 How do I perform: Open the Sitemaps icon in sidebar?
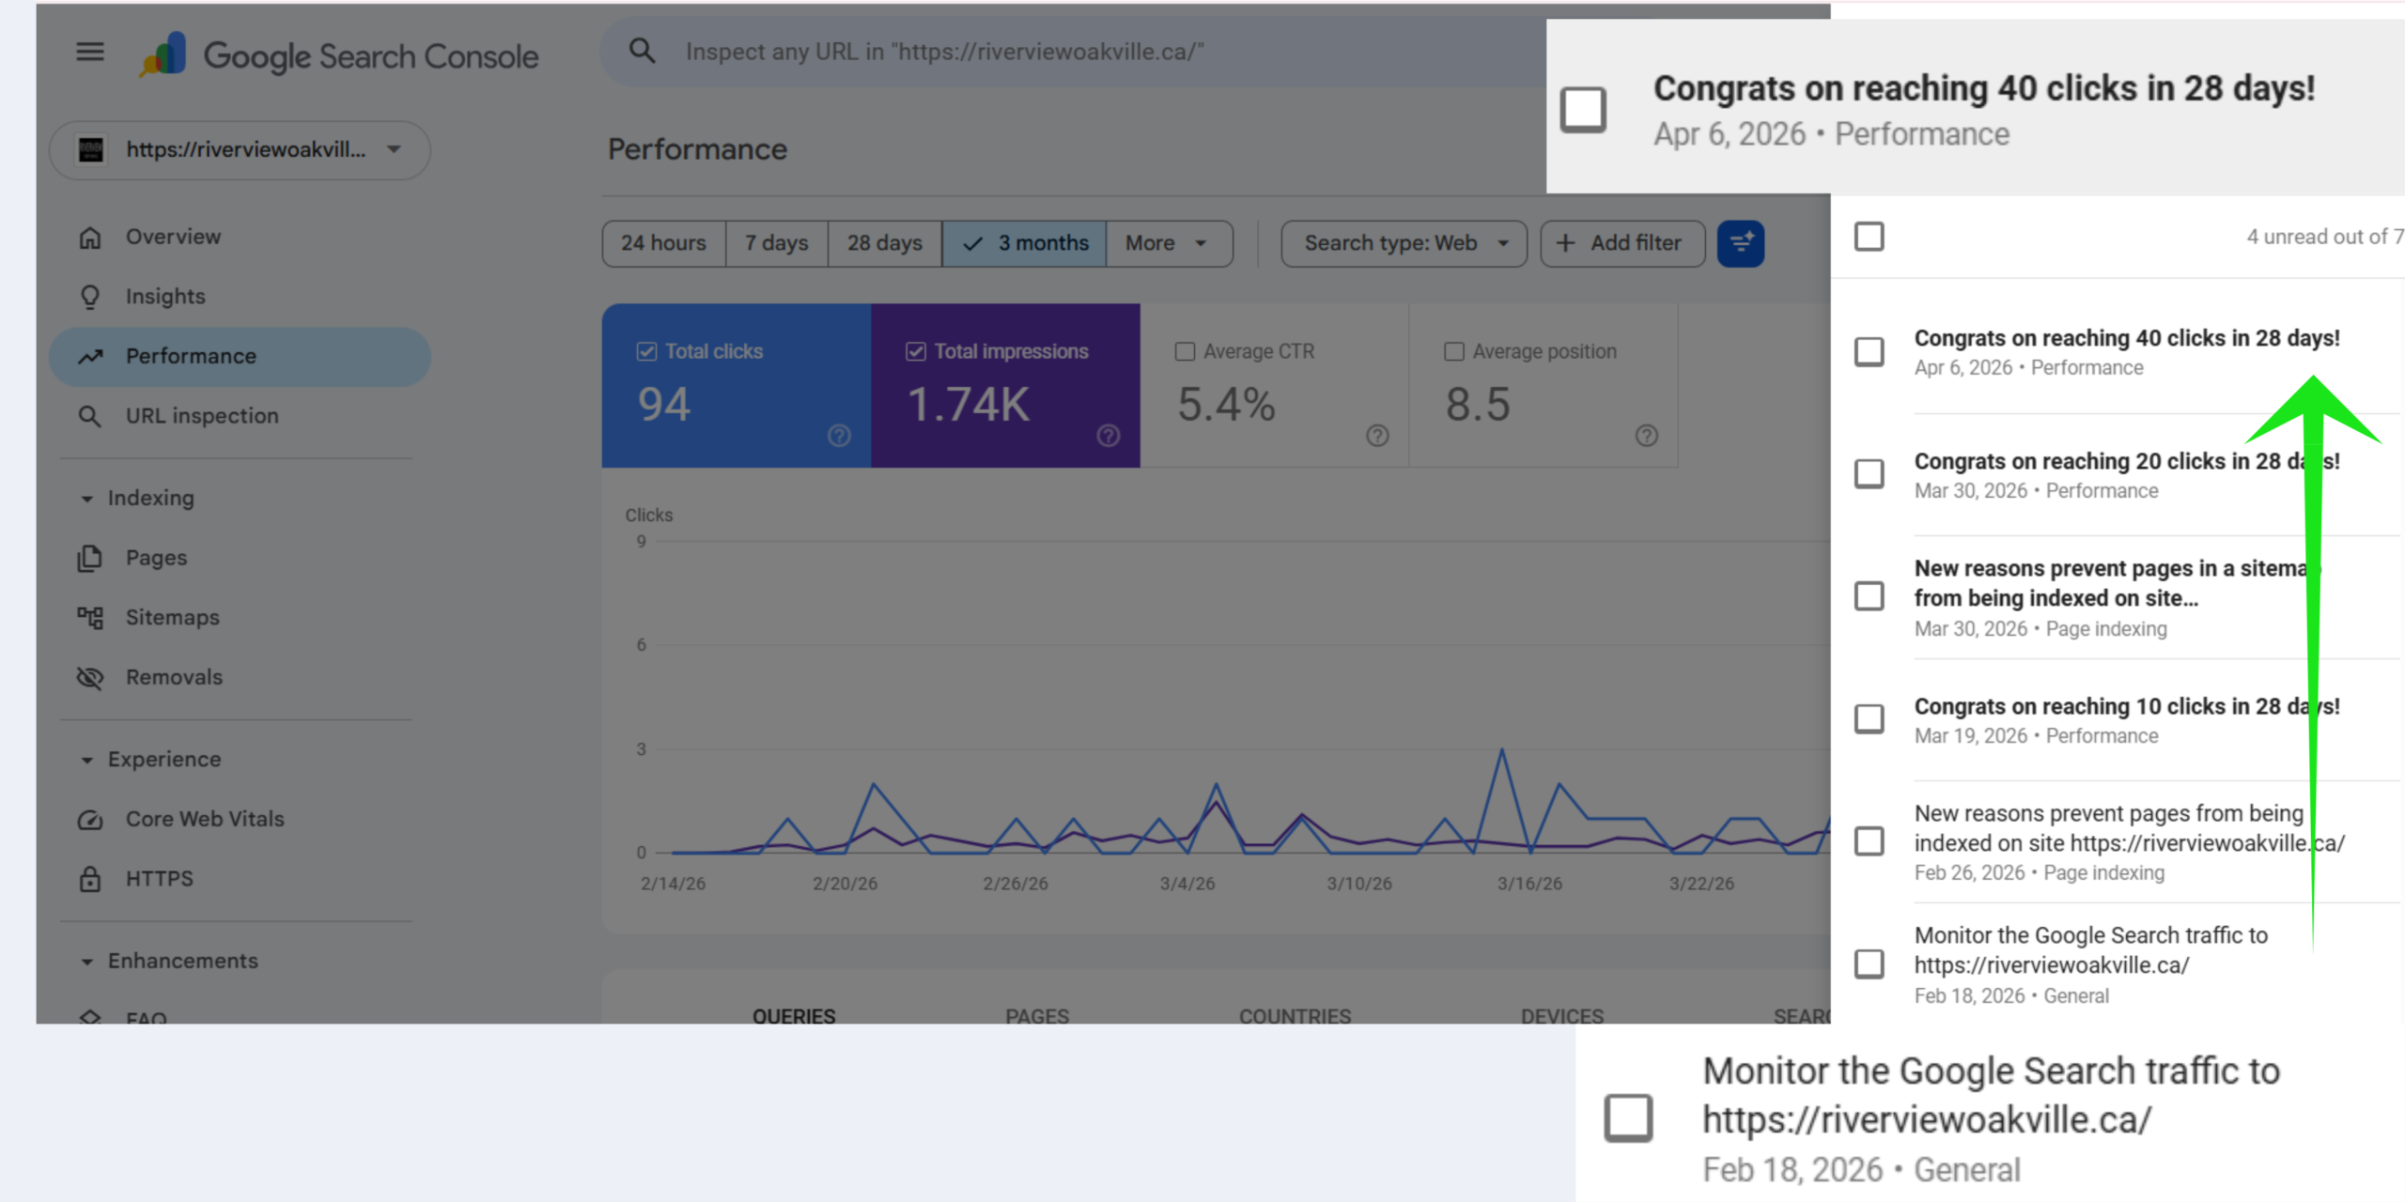point(90,618)
